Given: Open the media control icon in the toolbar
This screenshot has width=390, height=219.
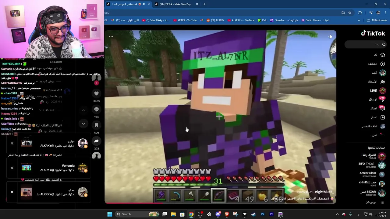Looking at the screenshot, I should pos(371,13).
